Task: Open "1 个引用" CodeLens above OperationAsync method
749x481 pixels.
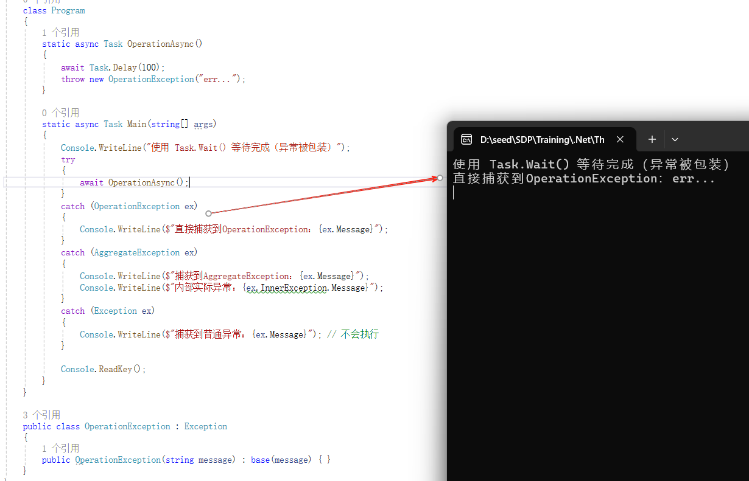Action: tap(60, 33)
